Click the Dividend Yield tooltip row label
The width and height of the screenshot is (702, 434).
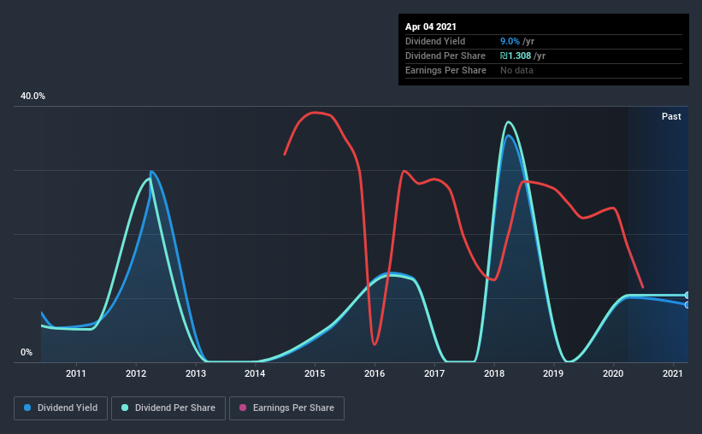435,41
